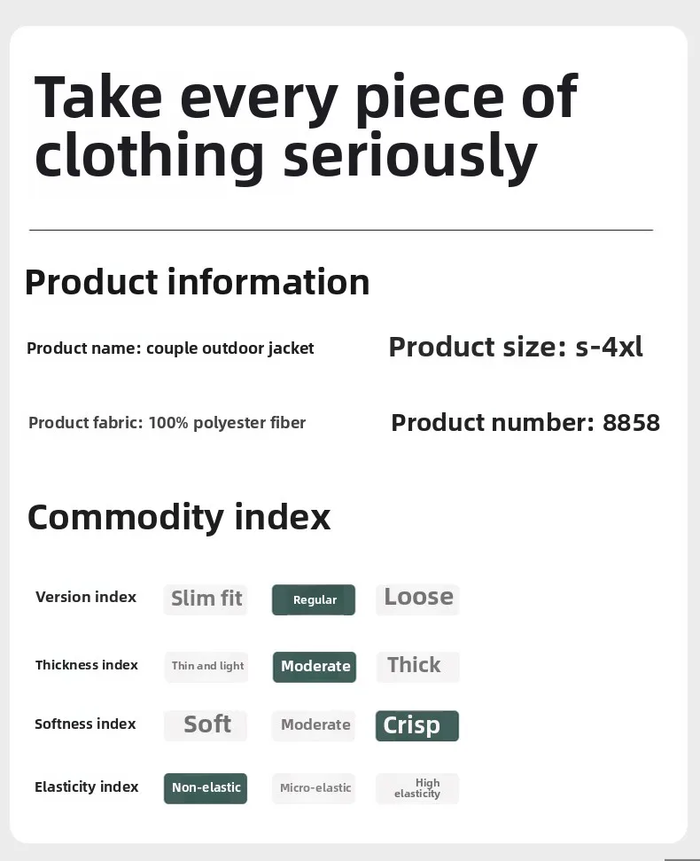The height and width of the screenshot is (861, 700).
Task: Click the Elasticity index label
Action: click(x=86, y=787)
